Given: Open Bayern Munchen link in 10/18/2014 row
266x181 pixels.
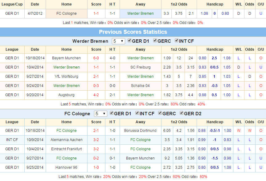Looking at the screenshot, I should click(66, 58).
